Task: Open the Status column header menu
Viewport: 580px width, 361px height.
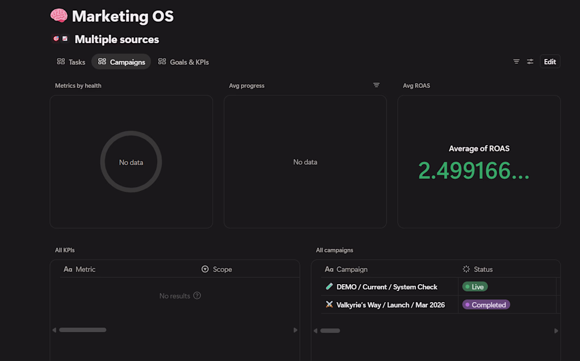Action: (x=478, y=269)
